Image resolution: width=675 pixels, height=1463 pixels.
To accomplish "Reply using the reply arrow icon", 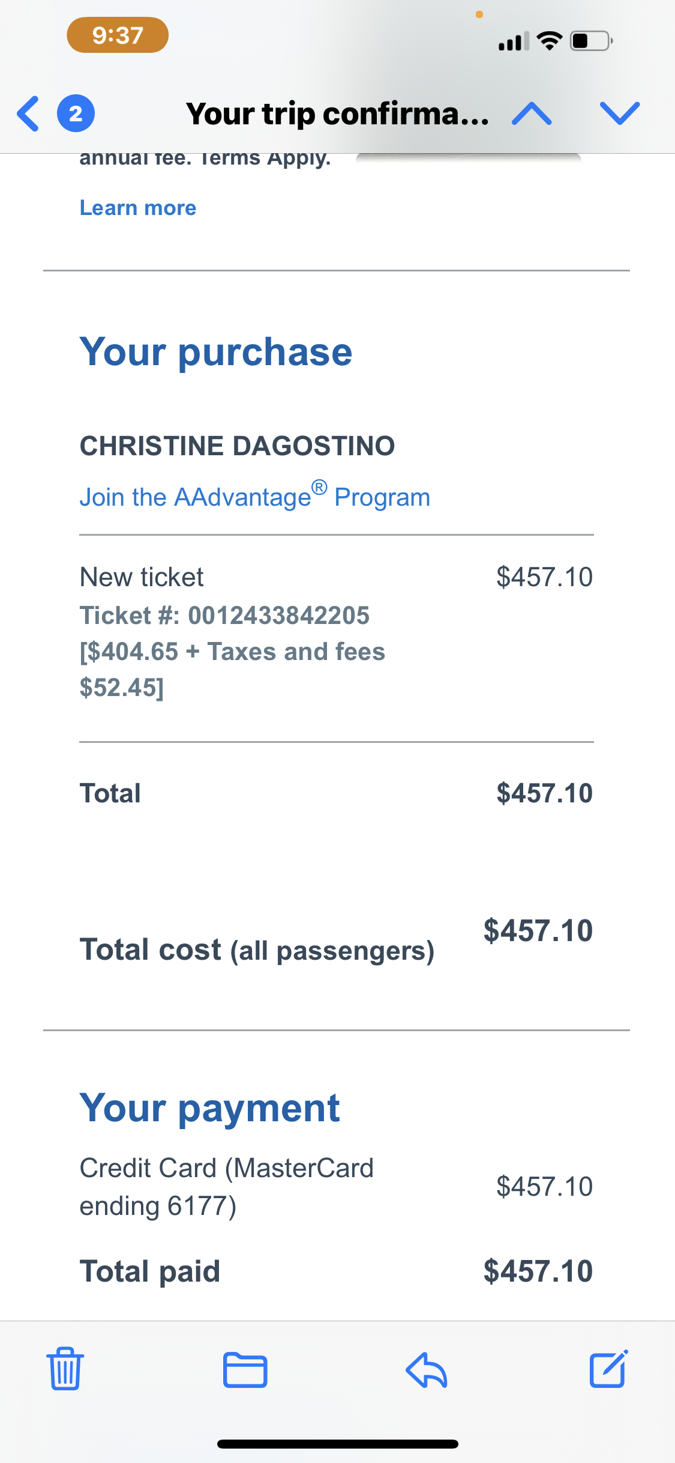I will pos(427,1370).
